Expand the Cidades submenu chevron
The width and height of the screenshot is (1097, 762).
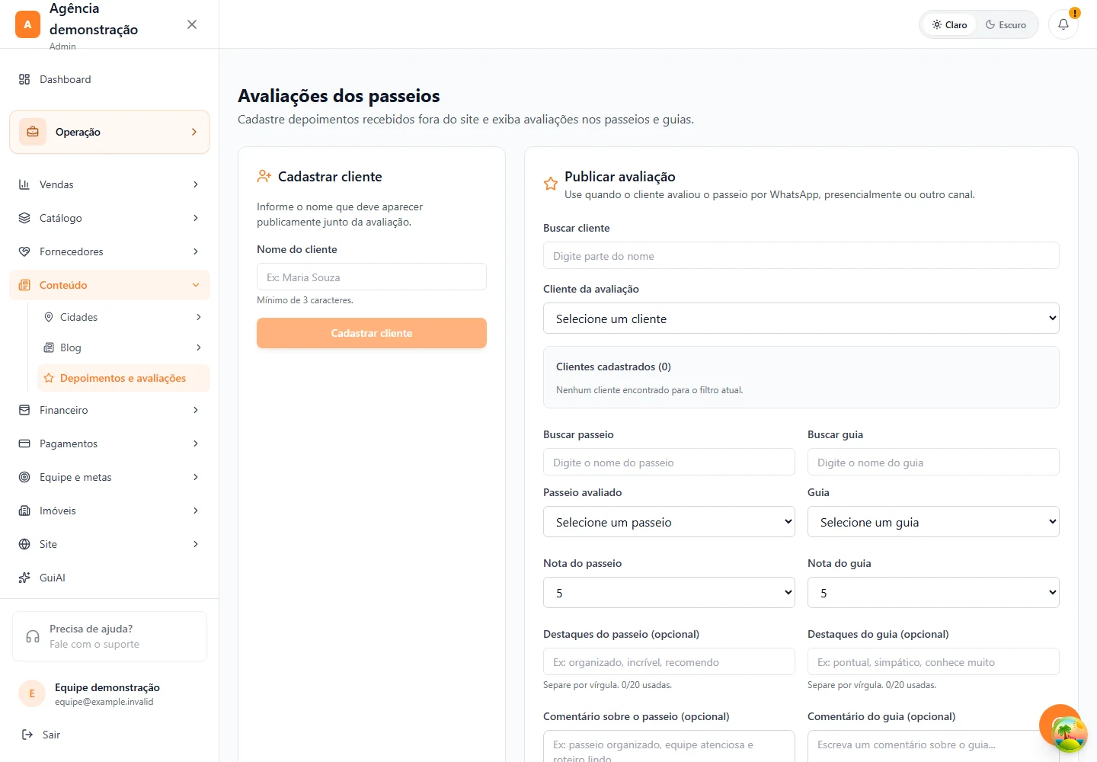[x=199, y=317]
